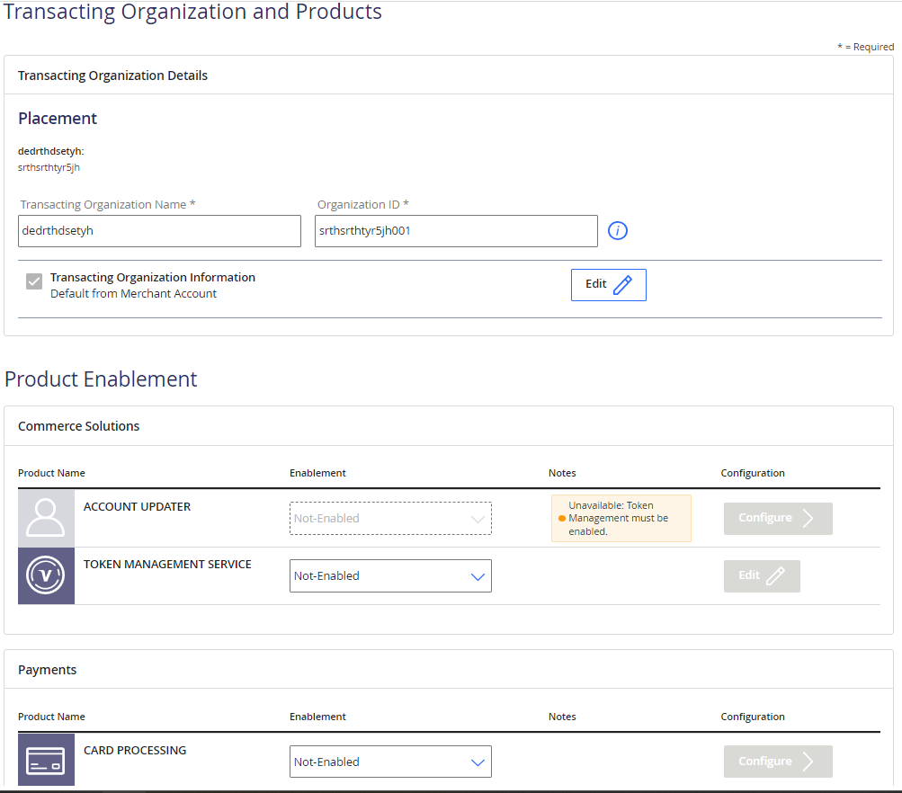Click the arrow in Account Updater Configure button

[808, 518]
